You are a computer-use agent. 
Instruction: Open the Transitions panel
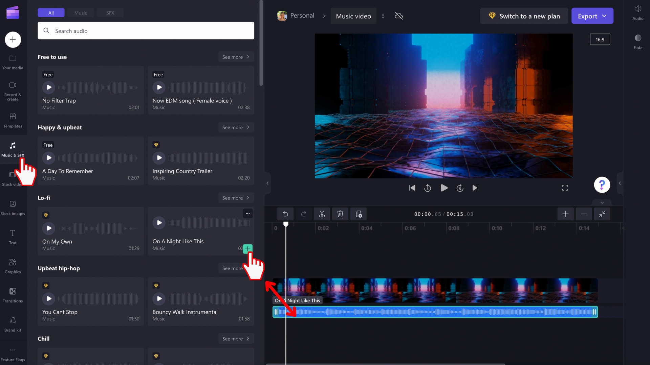13,295
